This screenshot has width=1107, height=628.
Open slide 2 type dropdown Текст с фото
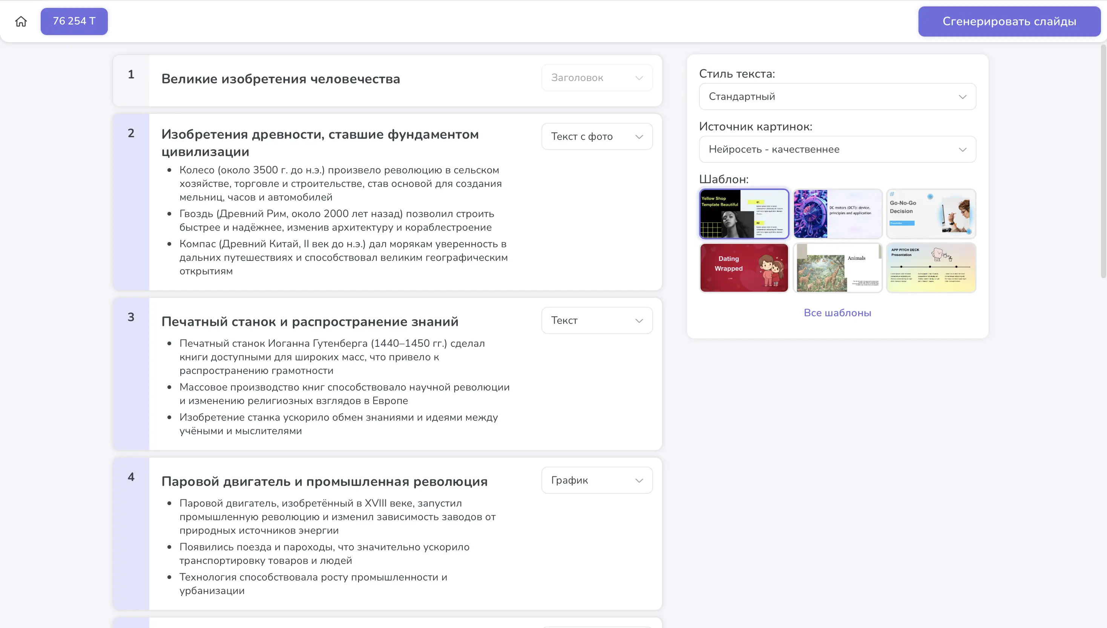(596, 137)
